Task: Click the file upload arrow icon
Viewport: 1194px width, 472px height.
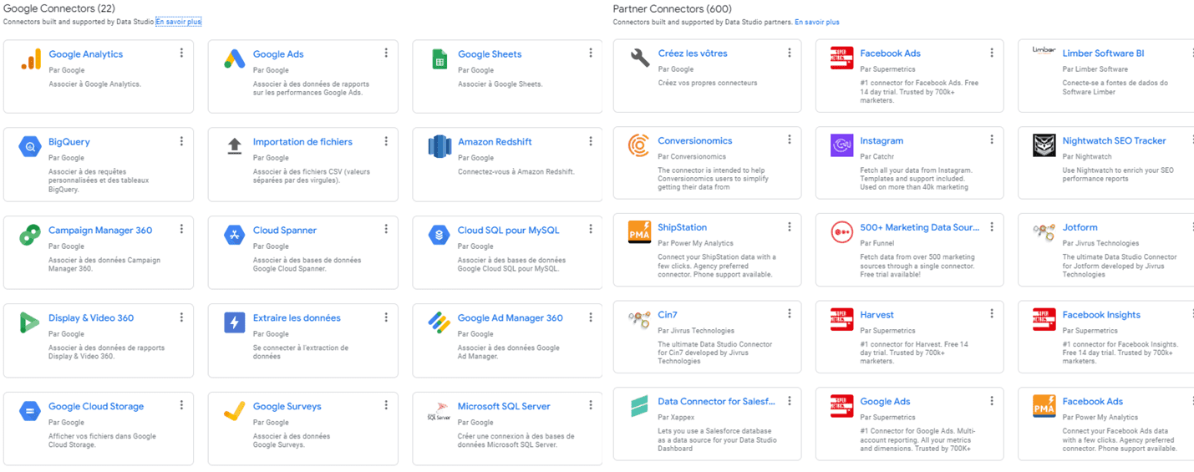Action: [234, 147]
